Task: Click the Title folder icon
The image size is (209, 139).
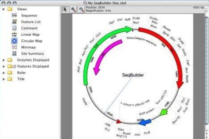Action: pyautogui.click(x=10, y=79)
